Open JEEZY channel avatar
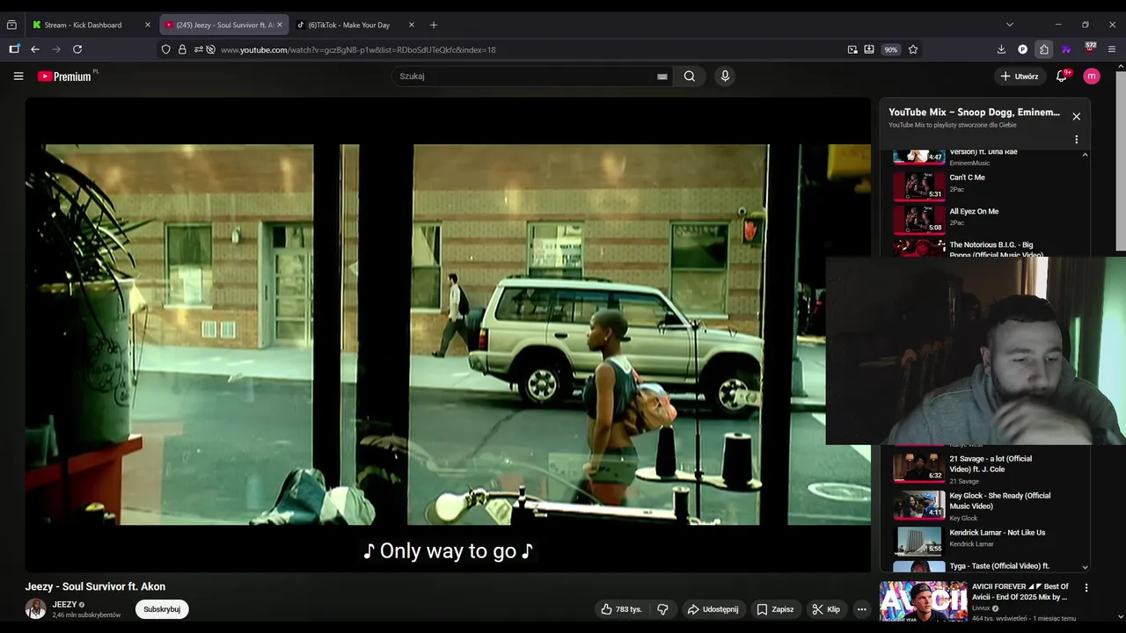Image resolution: width=1126 pixels, height=633 pixels. [x=35, y=609]
